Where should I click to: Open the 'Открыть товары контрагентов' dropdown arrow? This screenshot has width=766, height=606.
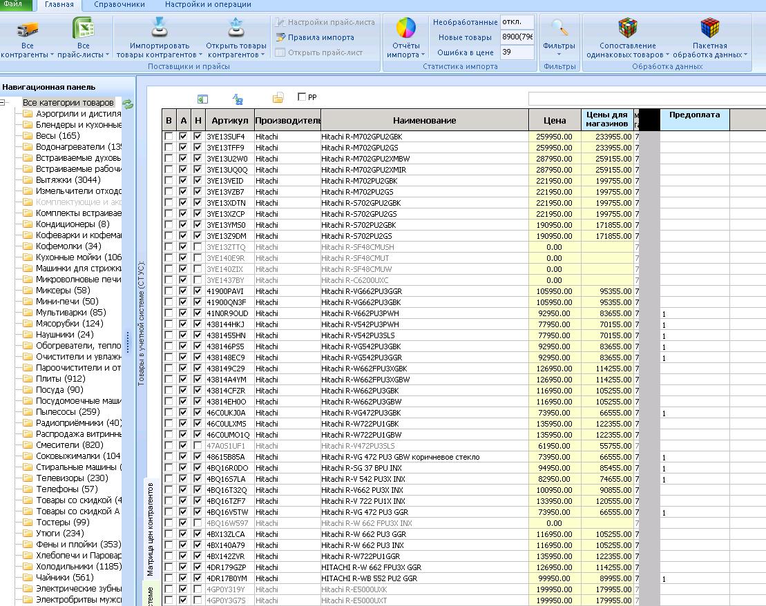point(263,55)
